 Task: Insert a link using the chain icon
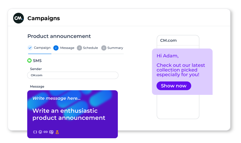tap(46, 132)
